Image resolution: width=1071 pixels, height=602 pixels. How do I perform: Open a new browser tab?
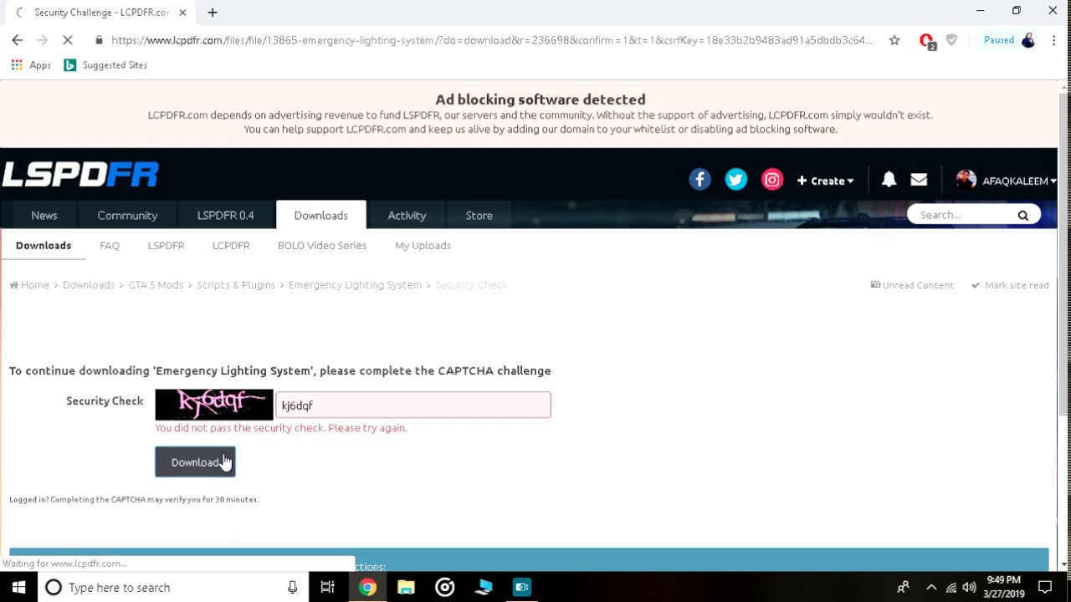[x=213, y=13]
